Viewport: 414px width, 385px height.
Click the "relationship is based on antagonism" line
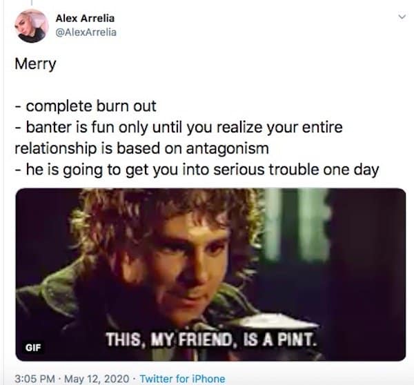(141, 148)
